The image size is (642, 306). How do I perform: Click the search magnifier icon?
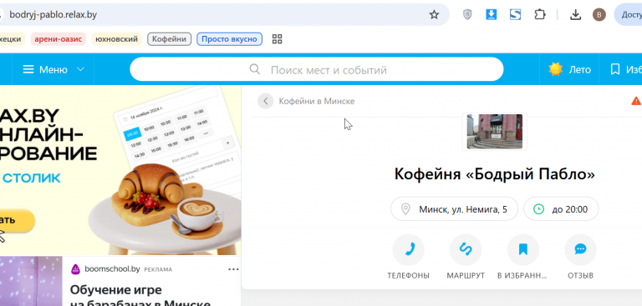pyautogui.click(x=255, y=69)
